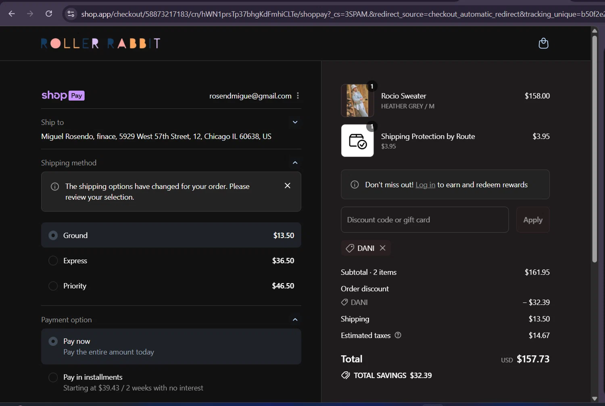Click the DANI discount tag icon

(350, 248)
